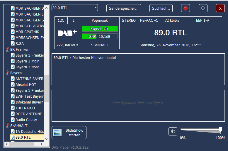Viewport: 228px width, 151px height.
Task: Select Radio Galaxy station
Action: point(26,120)
